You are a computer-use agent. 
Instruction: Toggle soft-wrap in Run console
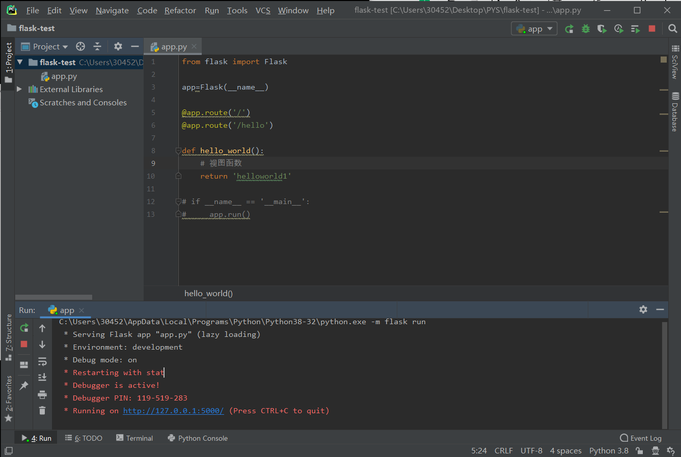[x=42, y=361]
